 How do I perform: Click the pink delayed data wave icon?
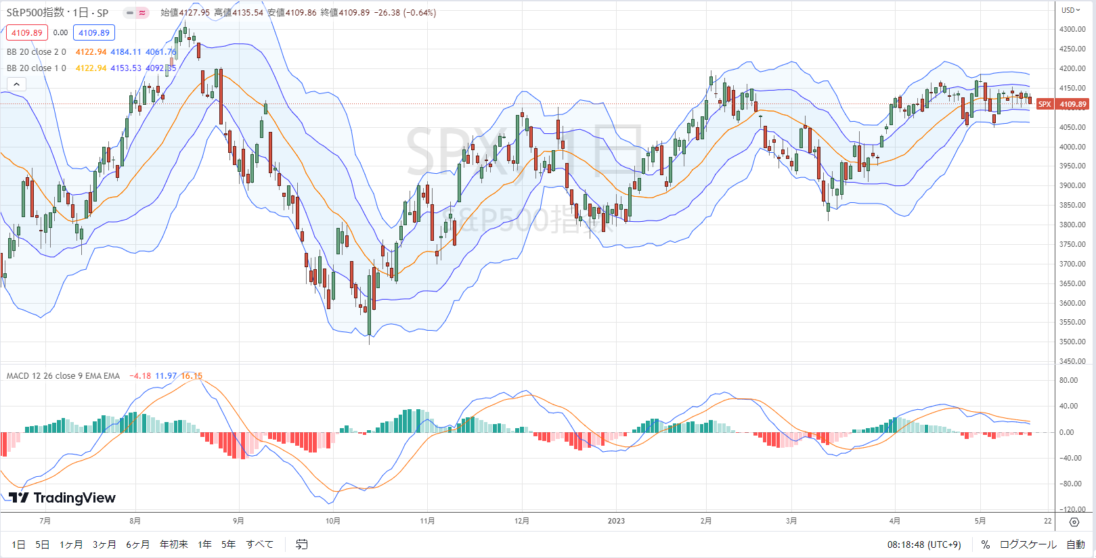142,13
